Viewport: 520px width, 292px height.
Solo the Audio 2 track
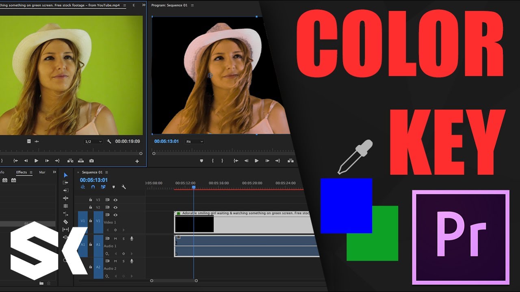123,261
